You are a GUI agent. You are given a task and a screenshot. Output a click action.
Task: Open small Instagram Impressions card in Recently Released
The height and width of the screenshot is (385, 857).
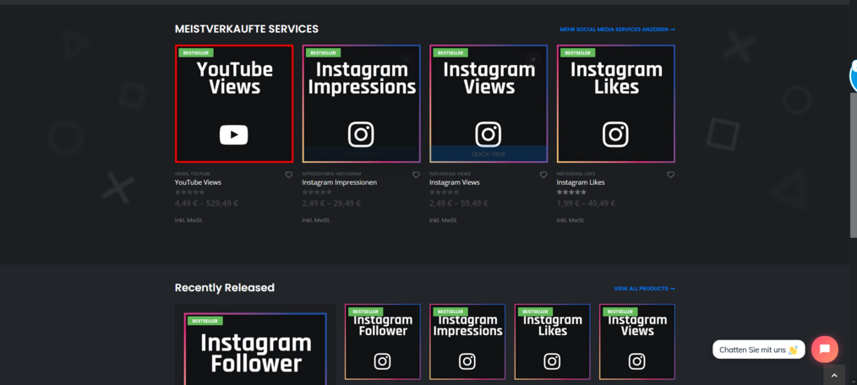(467, 342)
